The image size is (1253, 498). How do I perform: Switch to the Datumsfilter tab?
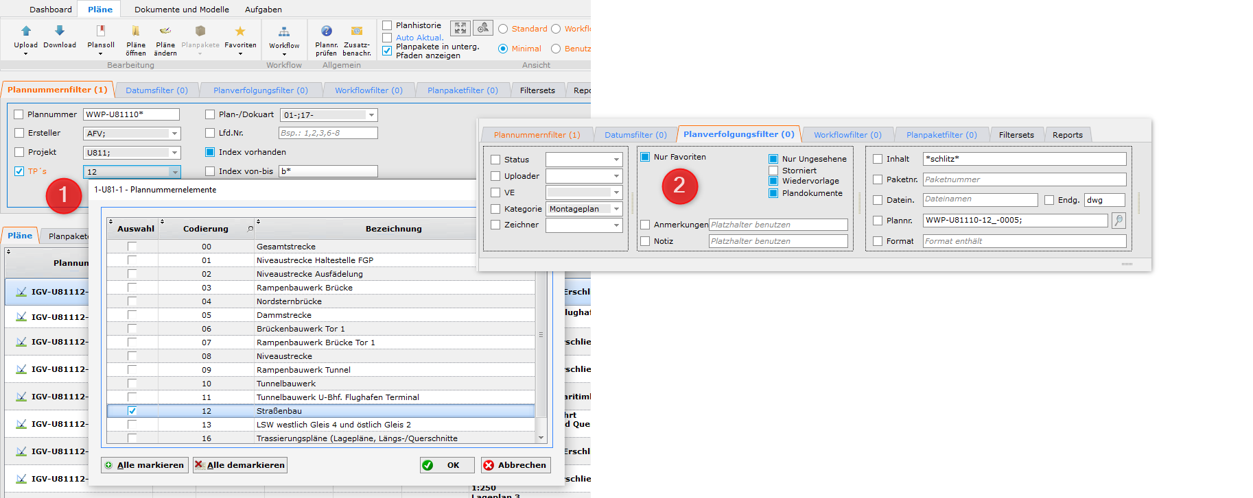[x=156, y=90]
